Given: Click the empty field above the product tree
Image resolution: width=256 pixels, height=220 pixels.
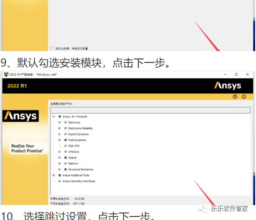Looking at the screenshot, I should click(150, 110).
